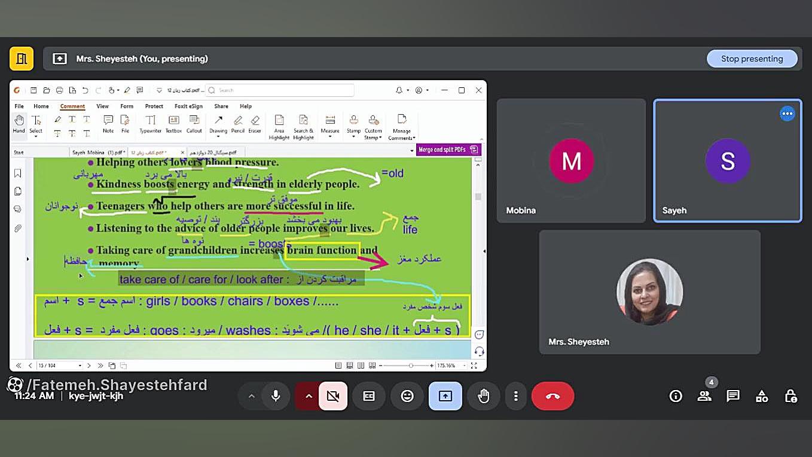812x457 pixels.
Task: Print the document from quick access toolbar
Action: (x=59, y=90)
